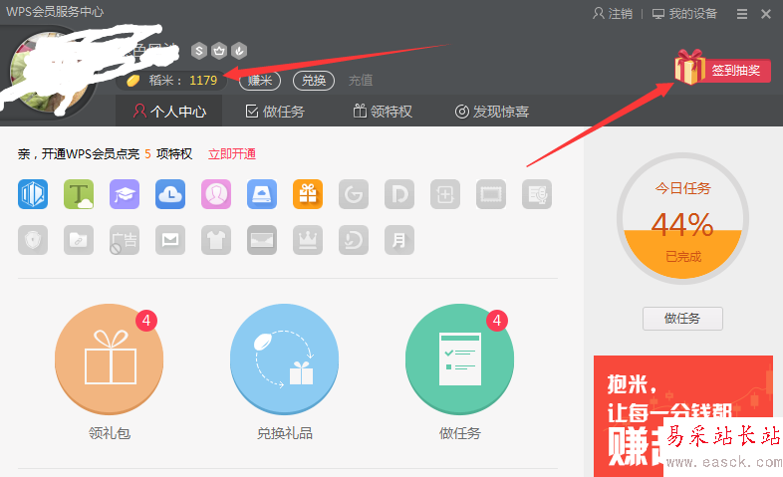
Task: Click the 做任务 button under progress
Action: [682, 319]
